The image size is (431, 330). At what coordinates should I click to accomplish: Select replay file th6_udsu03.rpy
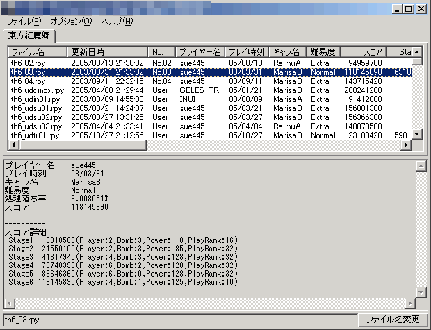[37, 126]
